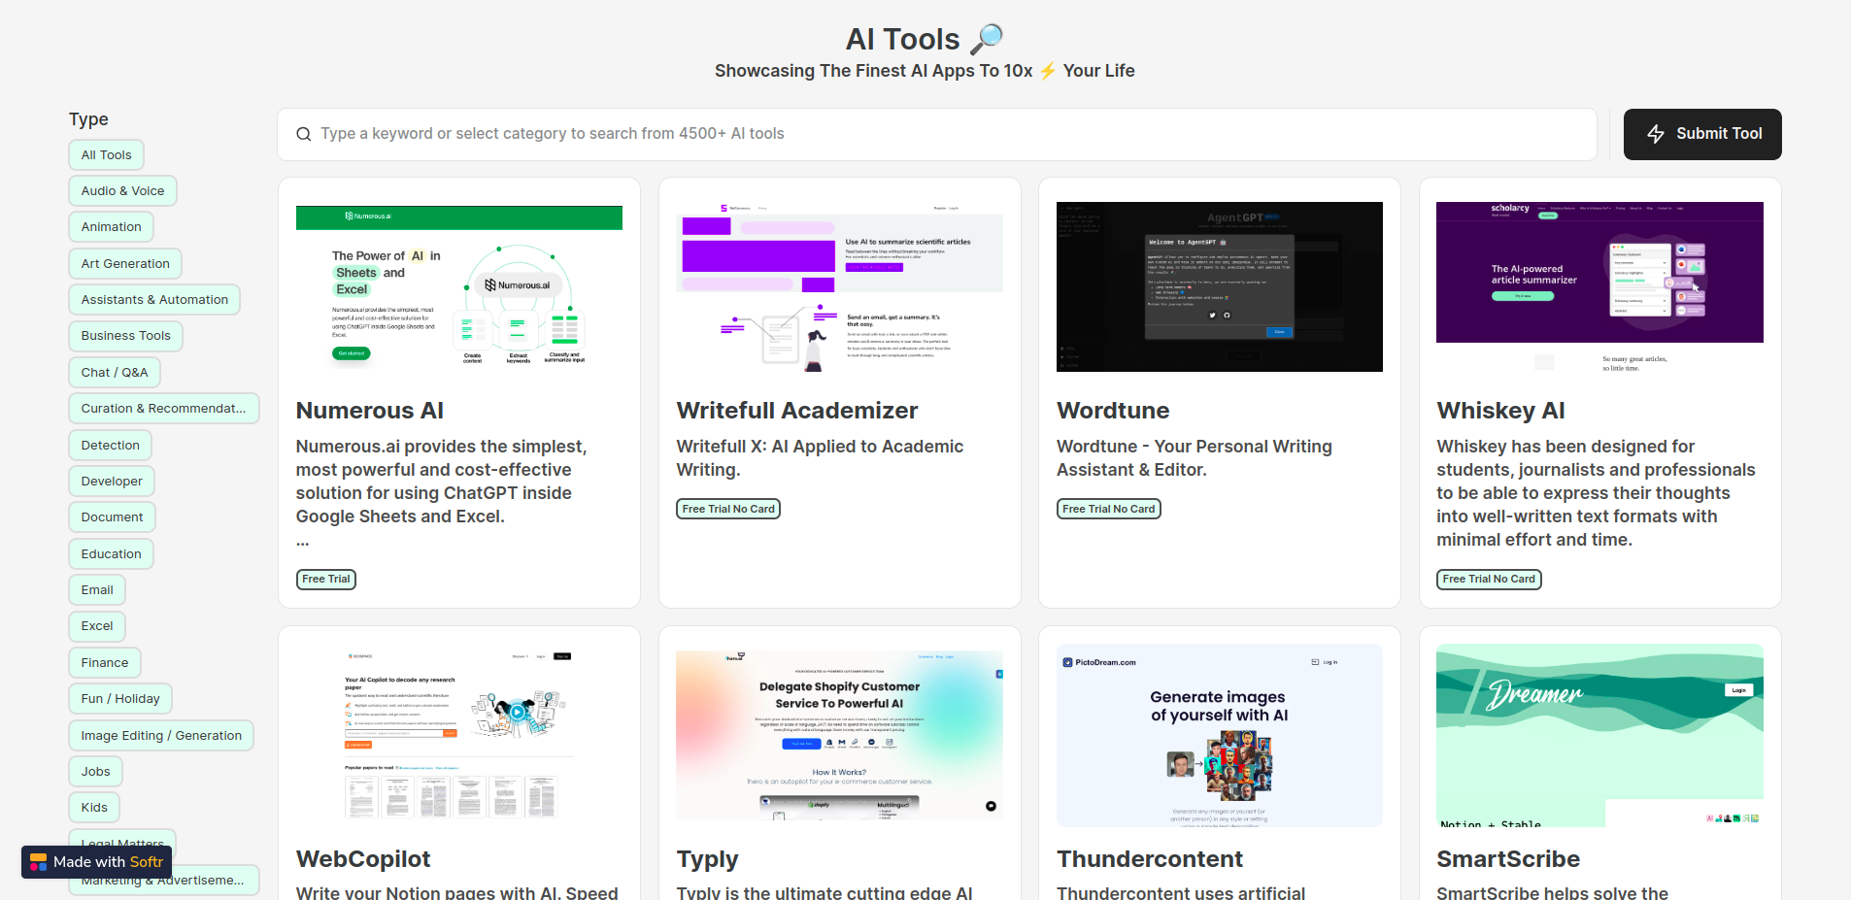Open the Thundercontent card title

1150,859
